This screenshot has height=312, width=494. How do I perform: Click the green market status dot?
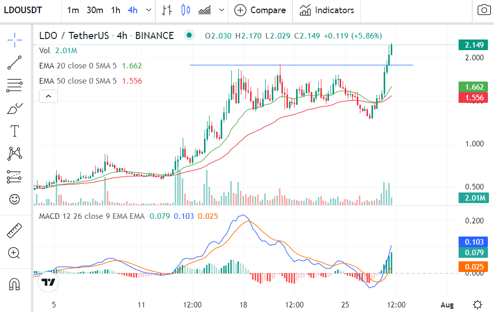pyautogui.click(x=189, y=35)
